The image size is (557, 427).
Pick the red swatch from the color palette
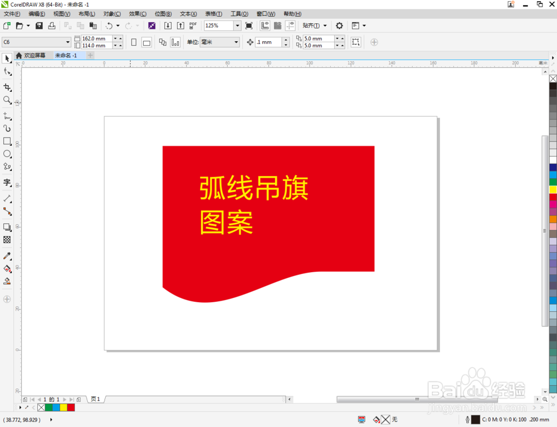click(x=553, y=197)
